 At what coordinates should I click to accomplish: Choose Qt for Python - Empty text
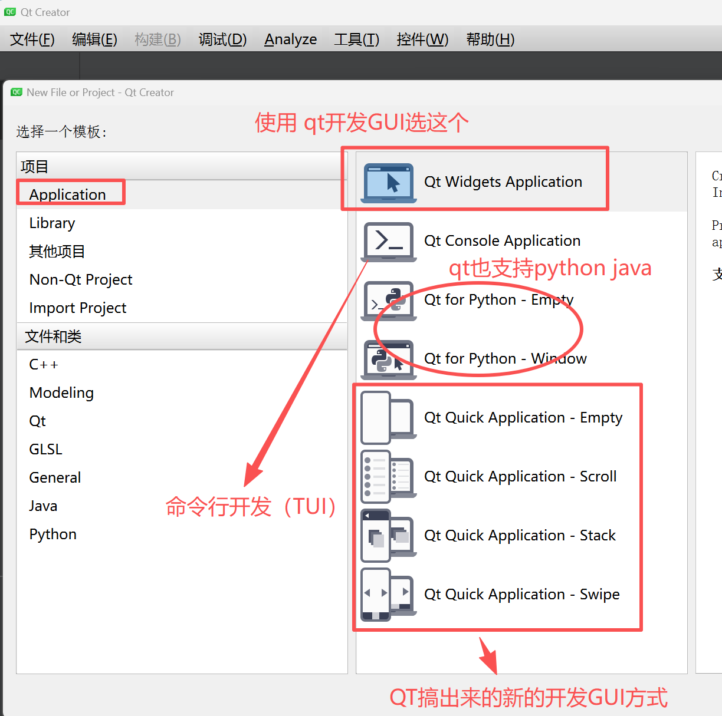[x=499, y=299]
